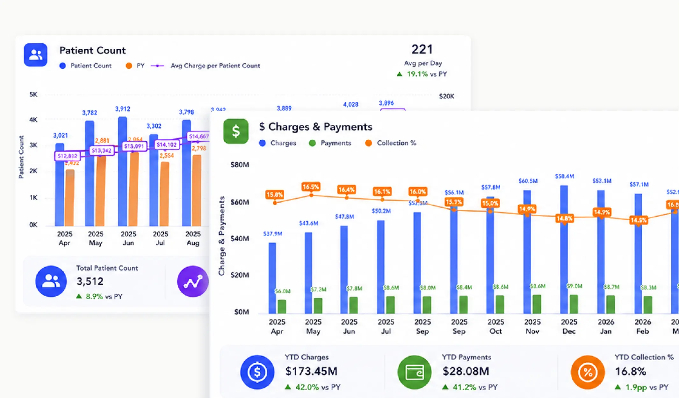This screenshot has width=679, height=398.
Task: Click up arrow beside 8.9% vs PY
Action: pyautogui.click(x=79, y=297)
